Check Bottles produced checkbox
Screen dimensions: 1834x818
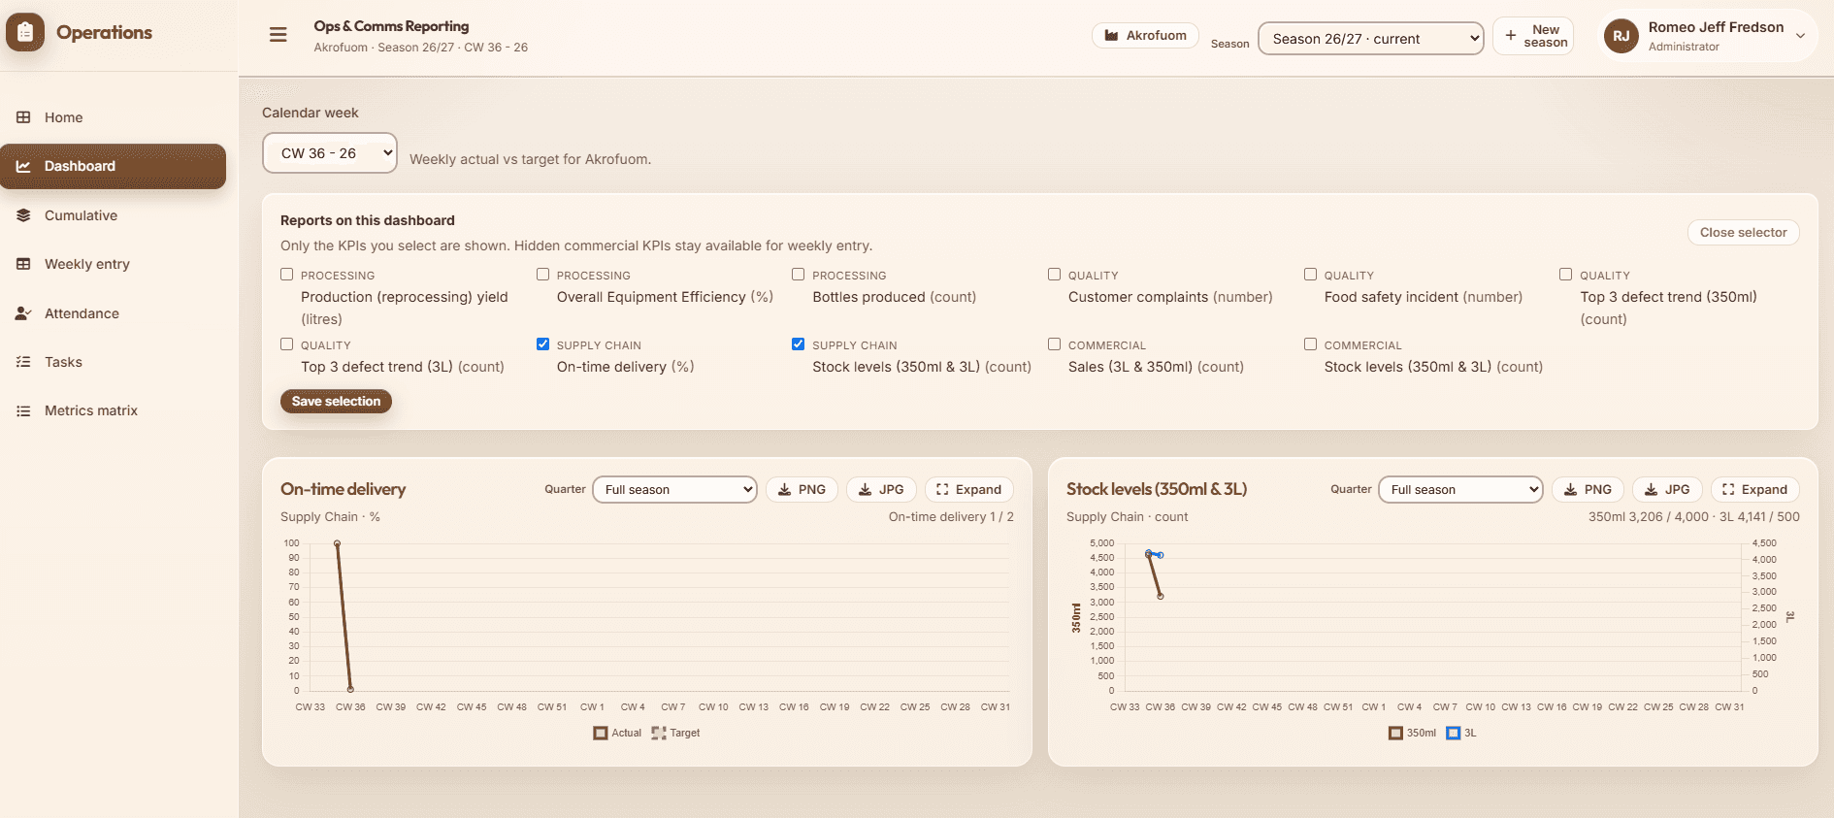(x=799, y=275)
